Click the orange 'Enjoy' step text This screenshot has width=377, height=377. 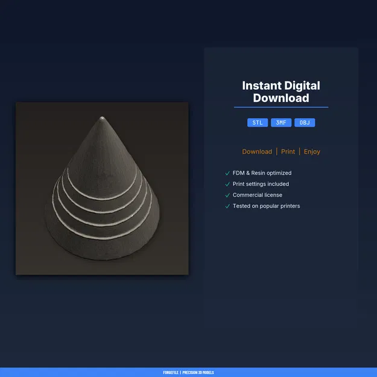(x=312, y=152)
